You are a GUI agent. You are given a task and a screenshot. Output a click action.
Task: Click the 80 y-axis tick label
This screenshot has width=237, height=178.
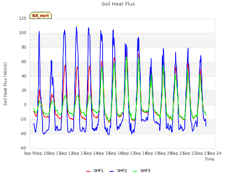[x=24, y=47]
